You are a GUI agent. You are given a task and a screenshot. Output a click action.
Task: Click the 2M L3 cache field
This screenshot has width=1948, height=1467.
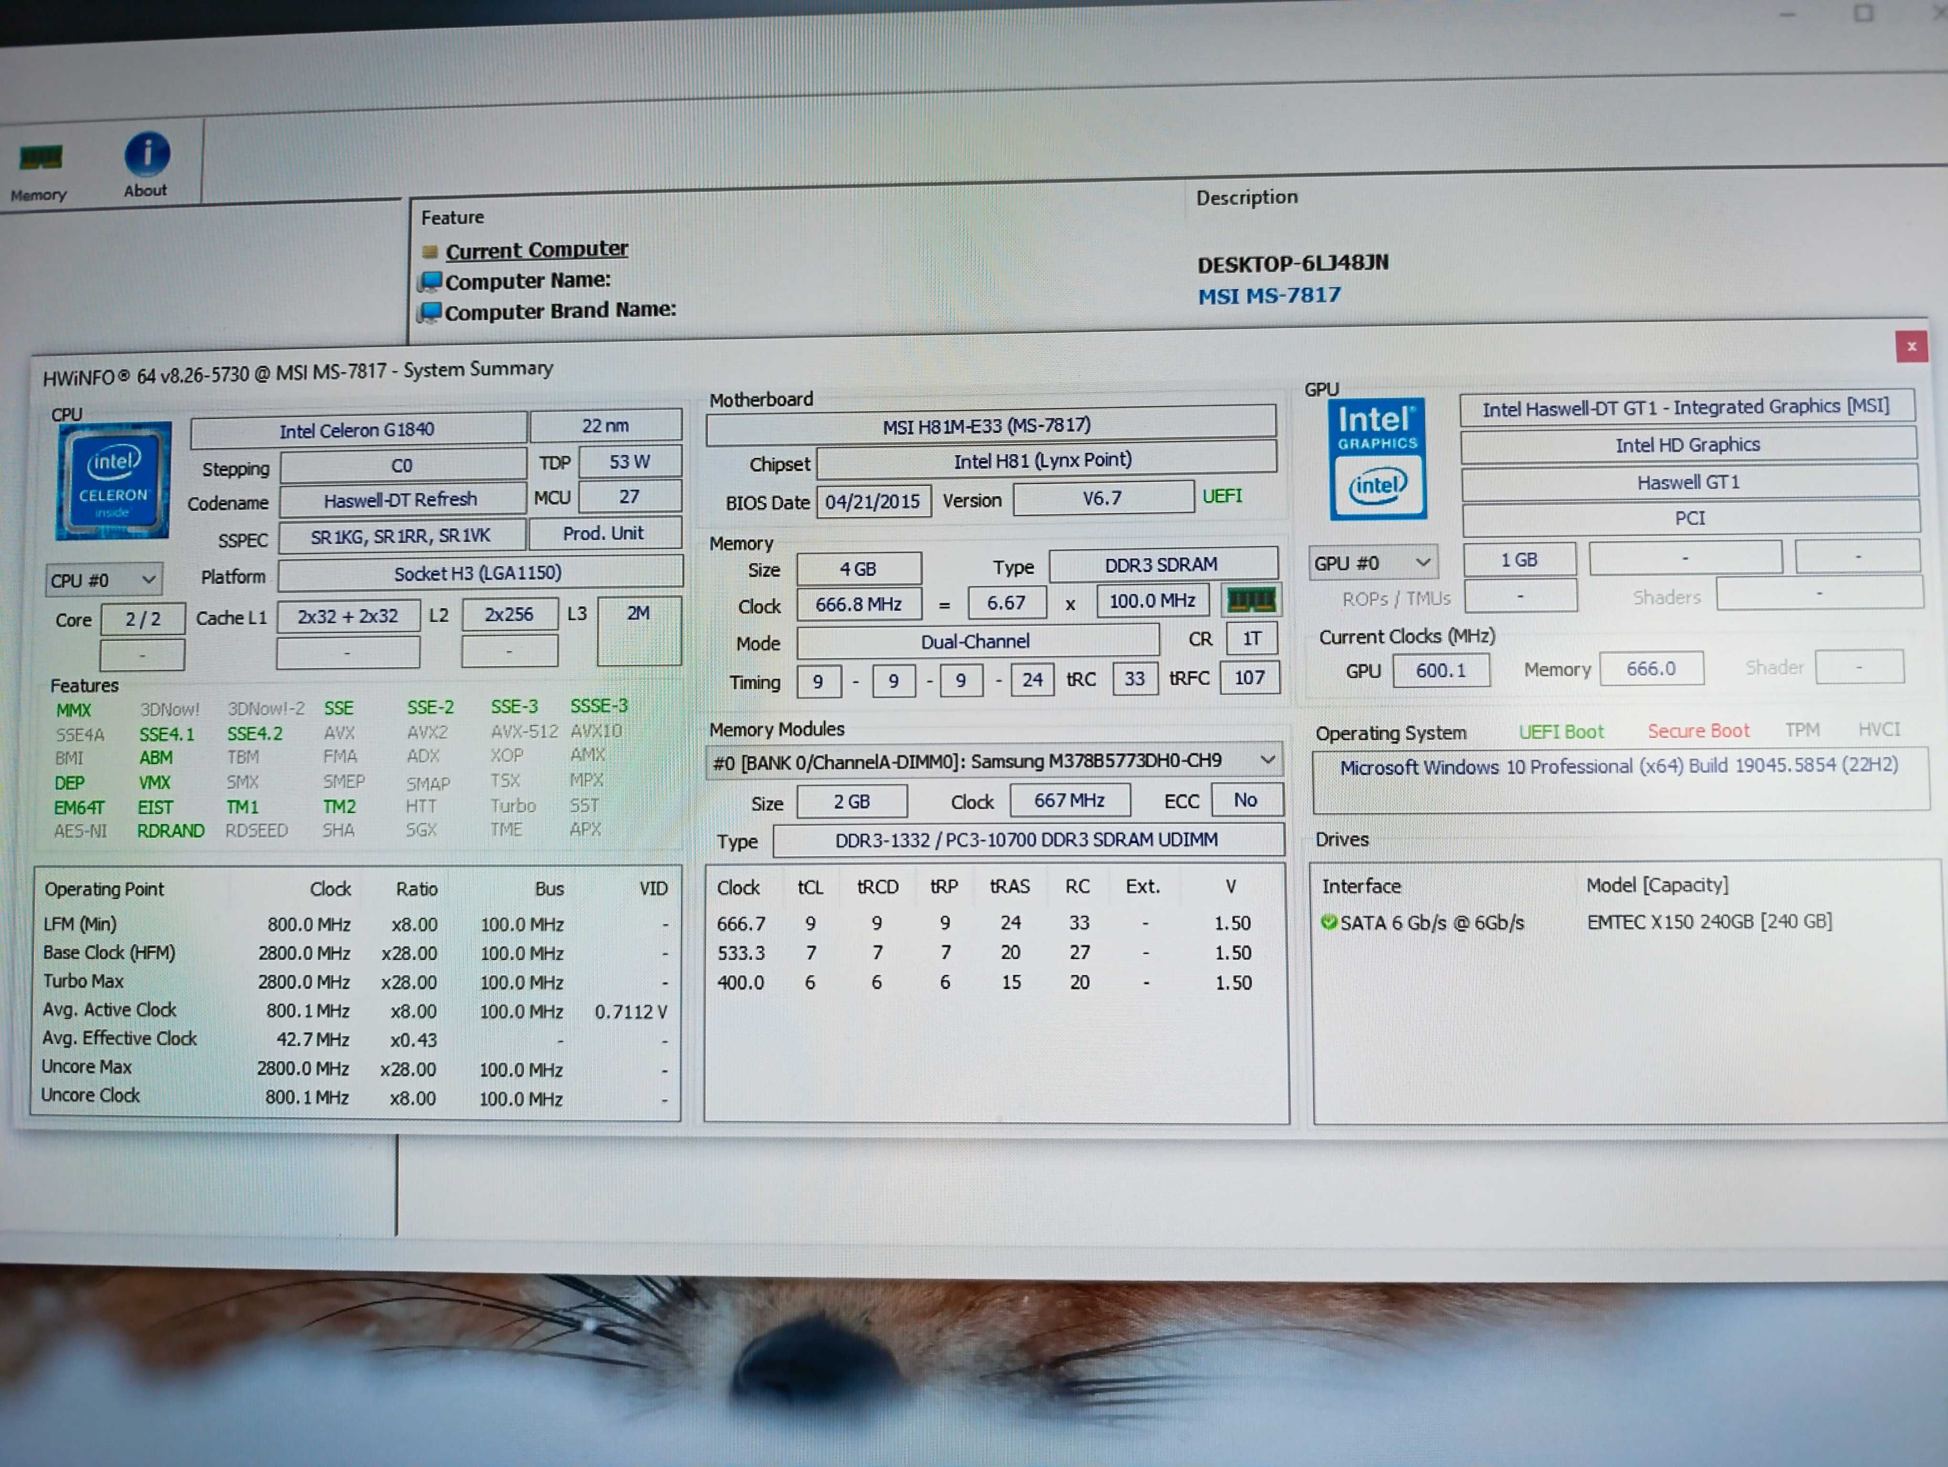(x=639, y=630)
